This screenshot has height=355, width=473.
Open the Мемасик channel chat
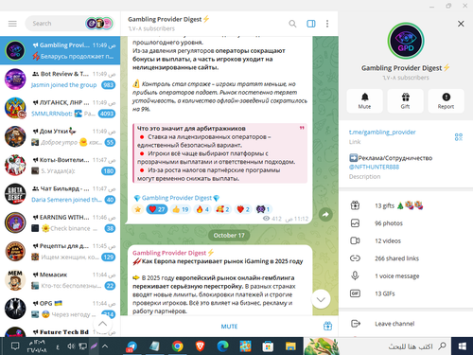click(60, 280)
